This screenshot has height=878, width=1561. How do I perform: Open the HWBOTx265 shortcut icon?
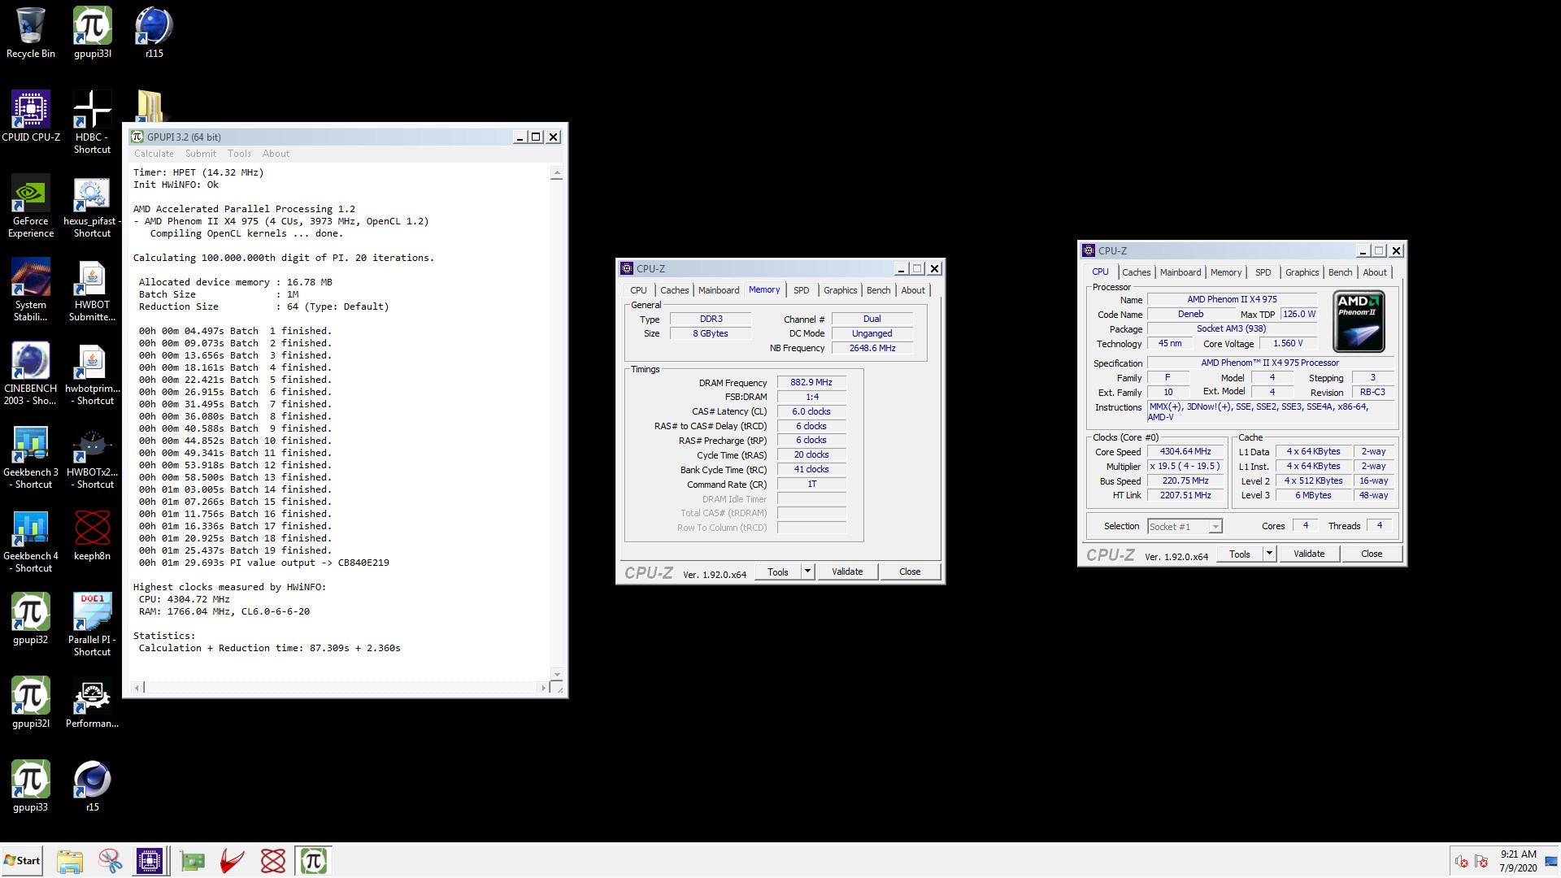[92, 457]
